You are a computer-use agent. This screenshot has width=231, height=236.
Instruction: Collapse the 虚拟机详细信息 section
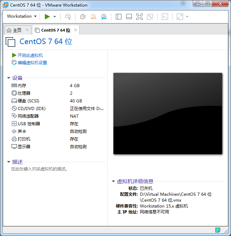point(113,181)
